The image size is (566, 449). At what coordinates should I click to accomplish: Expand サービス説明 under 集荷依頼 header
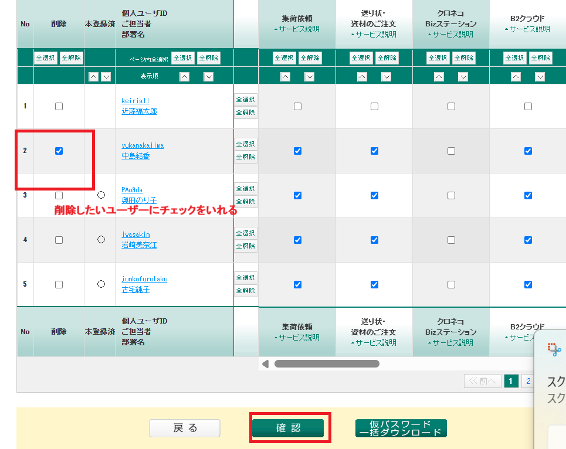tap(297, 29)
